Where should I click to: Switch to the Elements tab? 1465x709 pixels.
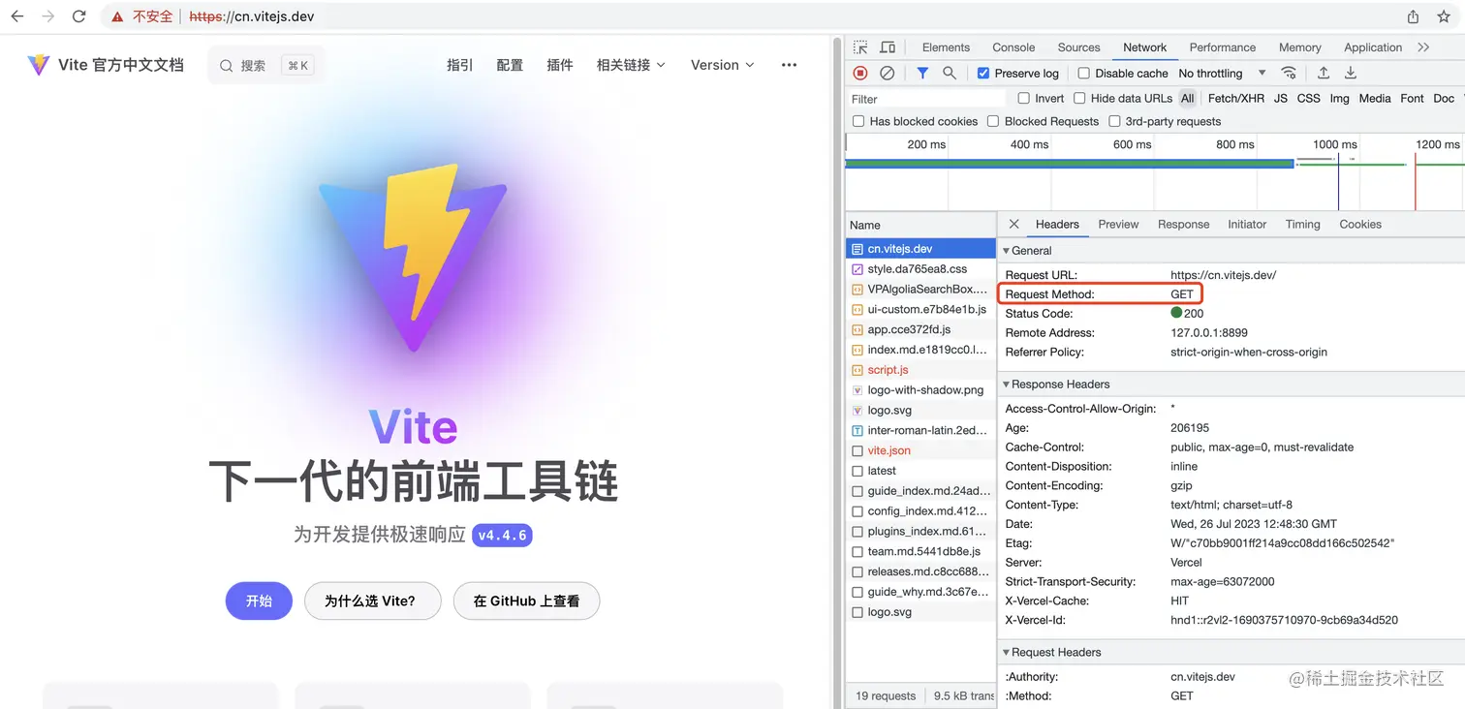pos(946,47)
